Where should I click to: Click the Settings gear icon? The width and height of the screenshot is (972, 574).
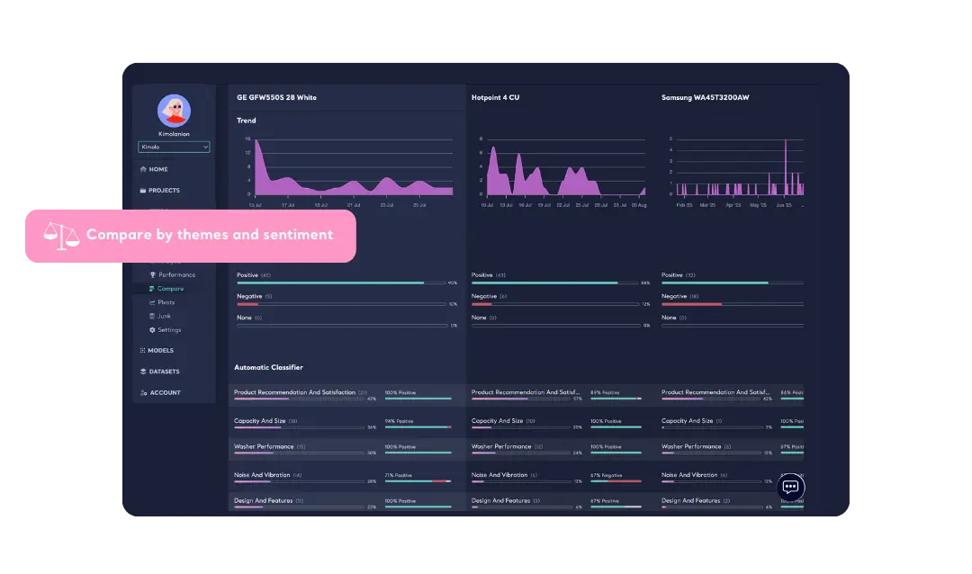tap(152, 329)
